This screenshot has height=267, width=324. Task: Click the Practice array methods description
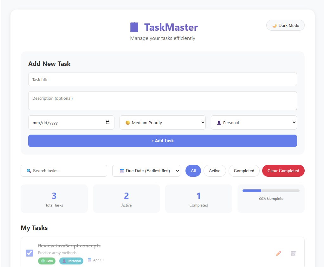pyautogui.click(x=57, y=253)
